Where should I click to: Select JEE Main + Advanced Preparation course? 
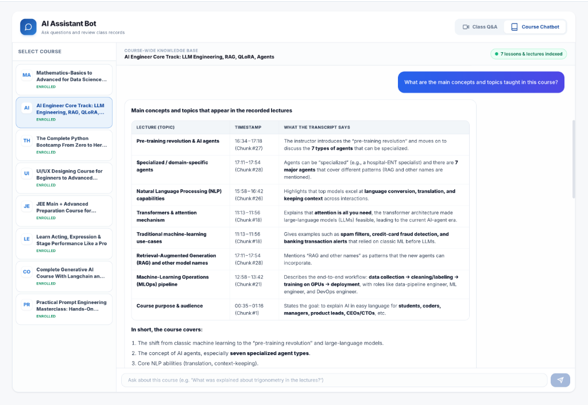tap(64, 211)
